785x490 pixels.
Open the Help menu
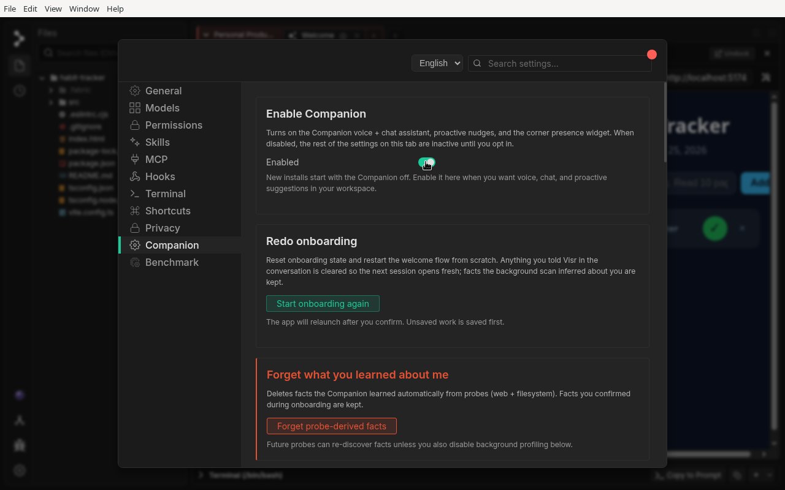[115, 9]
